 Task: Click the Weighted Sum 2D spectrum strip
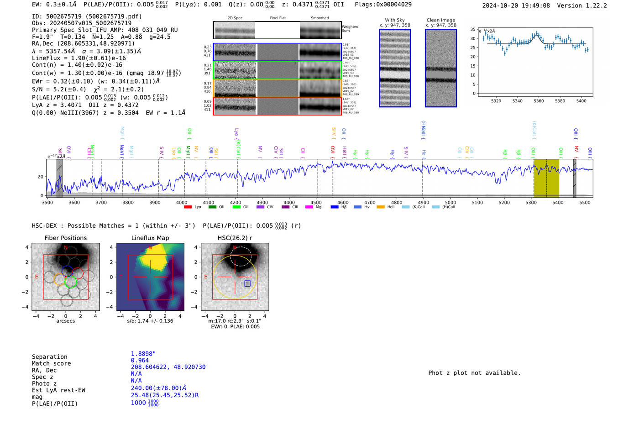(278, 30)
